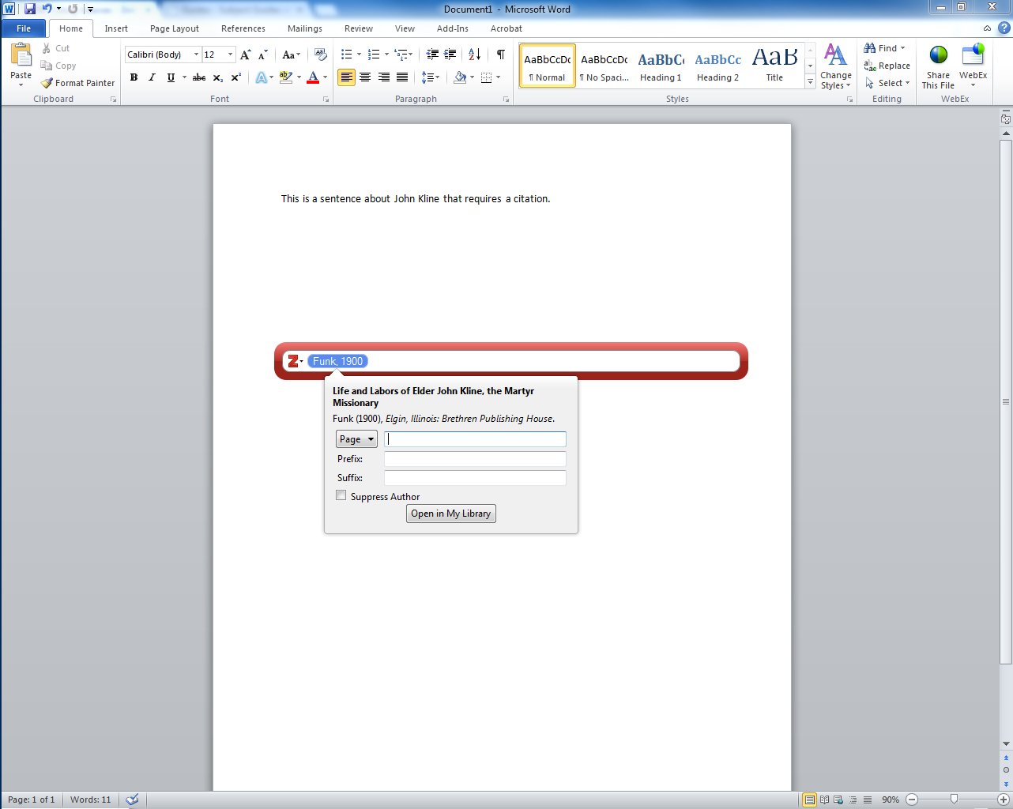The height and width of the screenshot is (809, 1013).
Task: Switch to the Insert tab
Action: (x=116, y=28)
